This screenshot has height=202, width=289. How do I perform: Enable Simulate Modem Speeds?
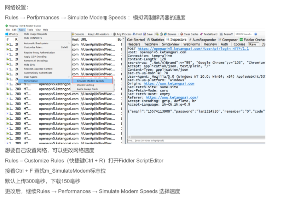pos(93,81)
